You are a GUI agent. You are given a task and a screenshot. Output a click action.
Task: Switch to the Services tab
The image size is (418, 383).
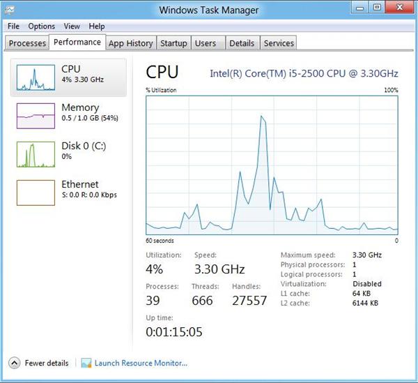tap(279, 43)
